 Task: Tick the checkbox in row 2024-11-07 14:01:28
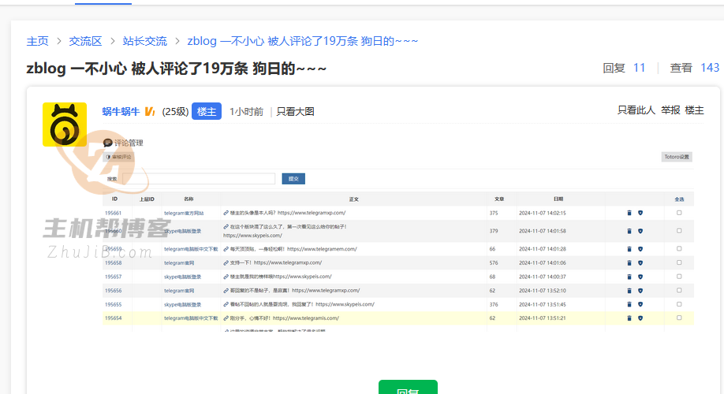679,249
